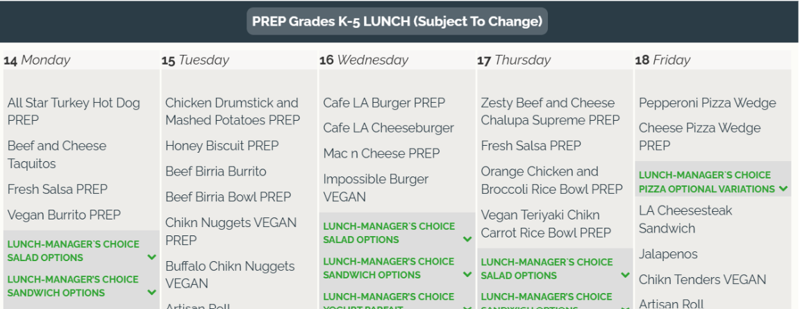
Task: Select Orange Chicken and Broccoli Rice Bowl
Action: coord(551,181)
